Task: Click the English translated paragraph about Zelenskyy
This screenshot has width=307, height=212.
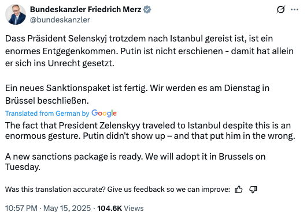Action: 150,131
